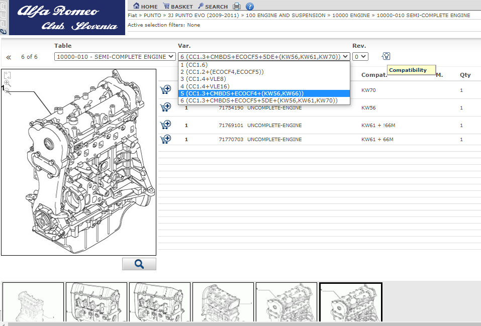The image size is (481, 326).
Task: Zoom out on engine diagram
Action: pos(8,91)
